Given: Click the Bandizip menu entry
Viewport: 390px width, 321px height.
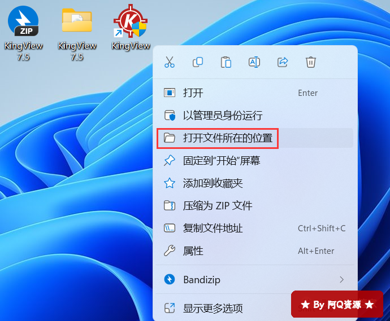Looking at the screenshot, I should pyautogui.click(x=255, y=280).
